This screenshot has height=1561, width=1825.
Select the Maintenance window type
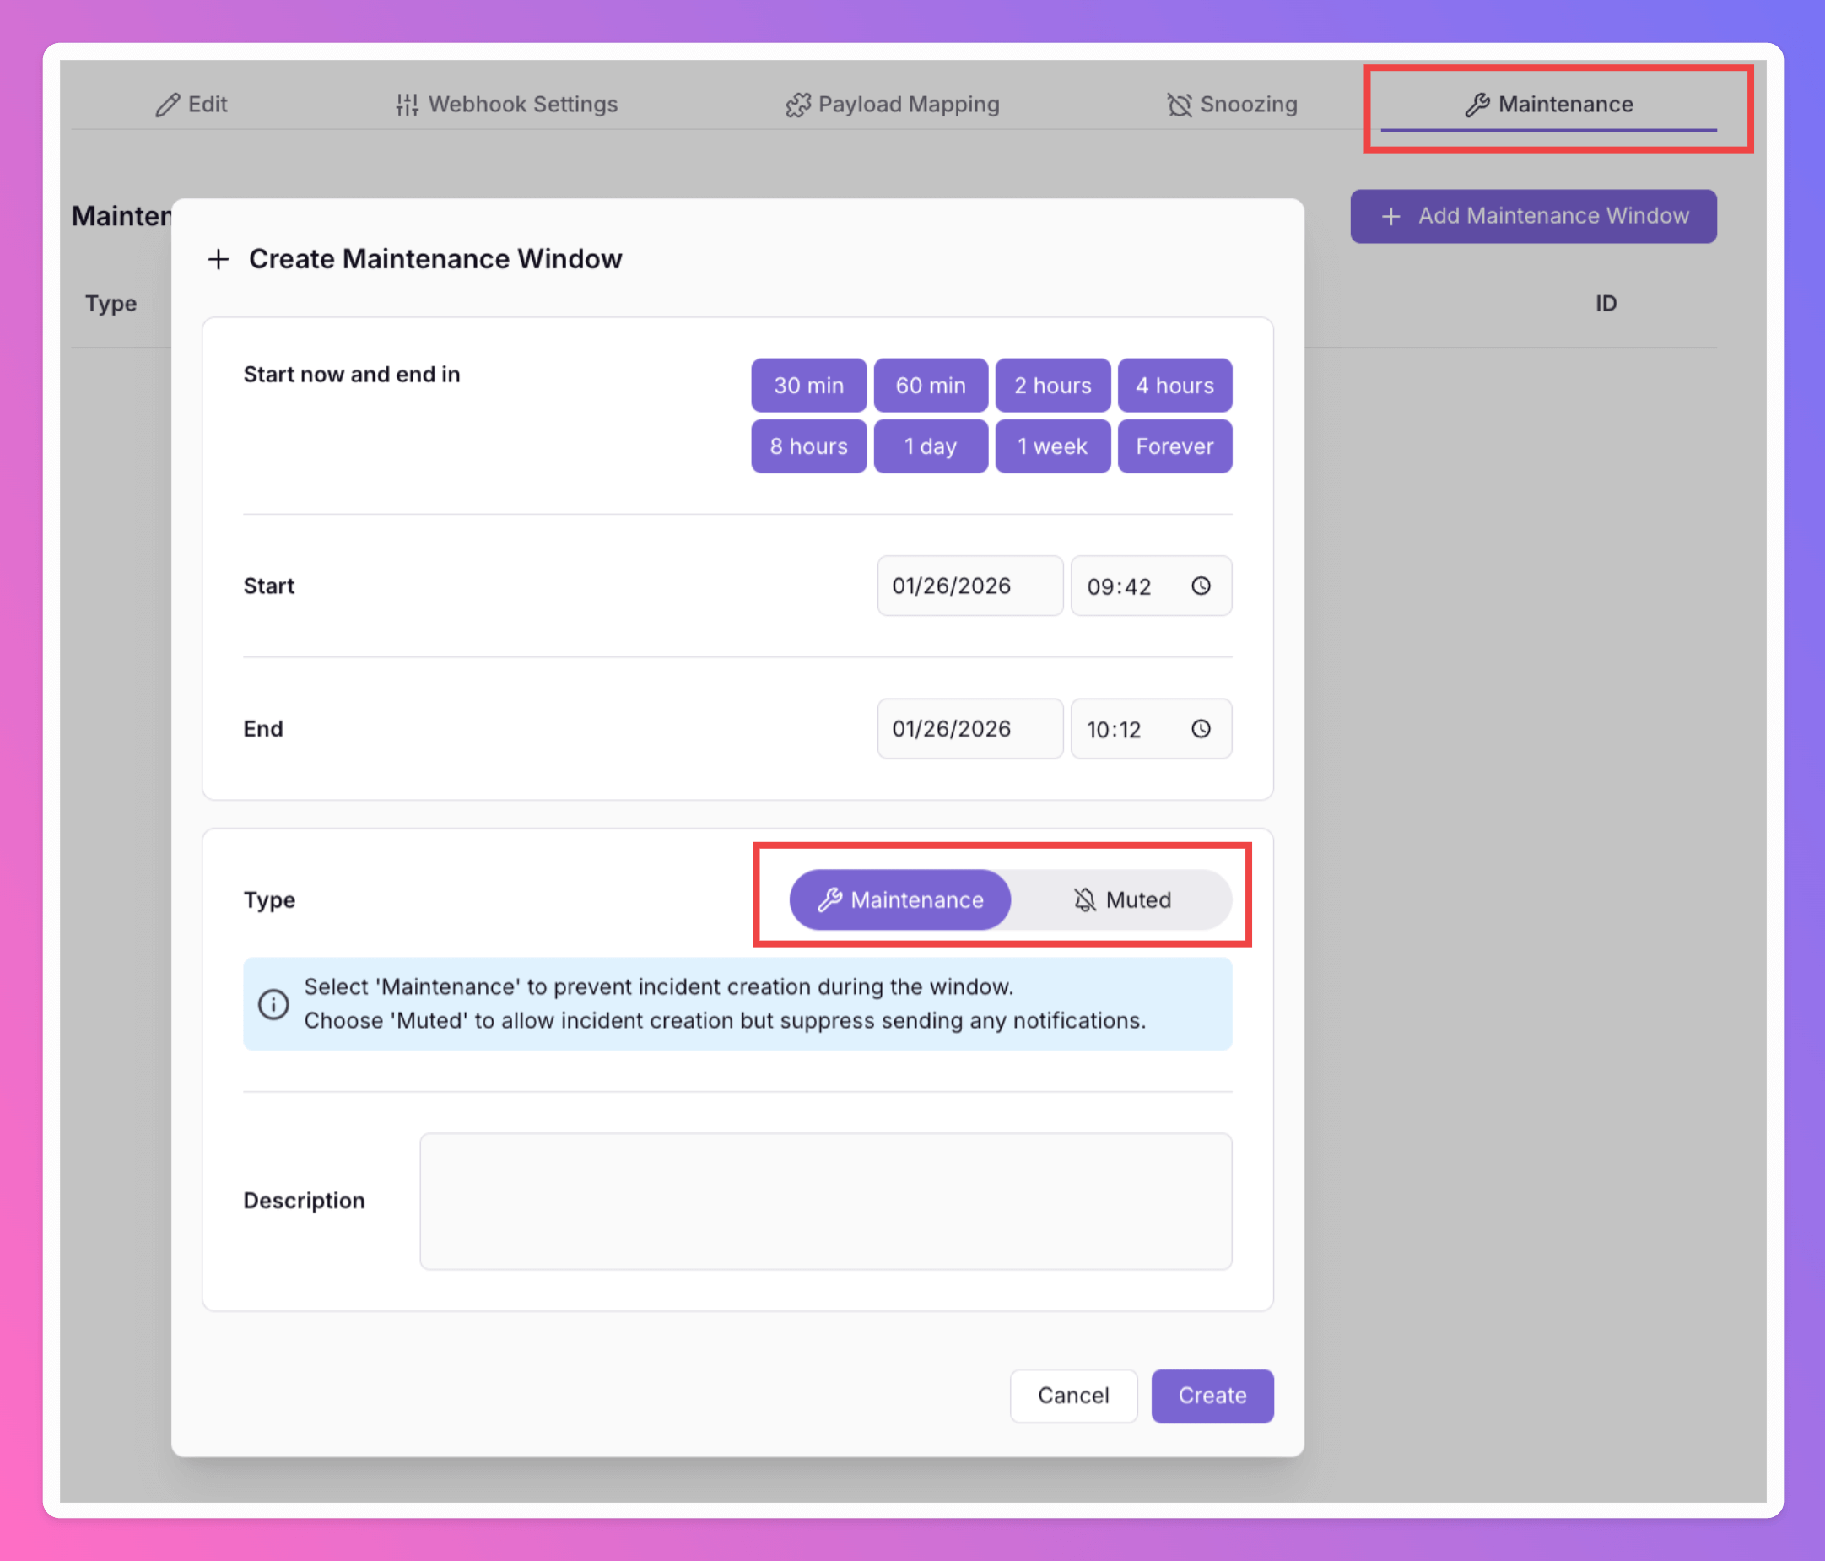coord(899,899)
